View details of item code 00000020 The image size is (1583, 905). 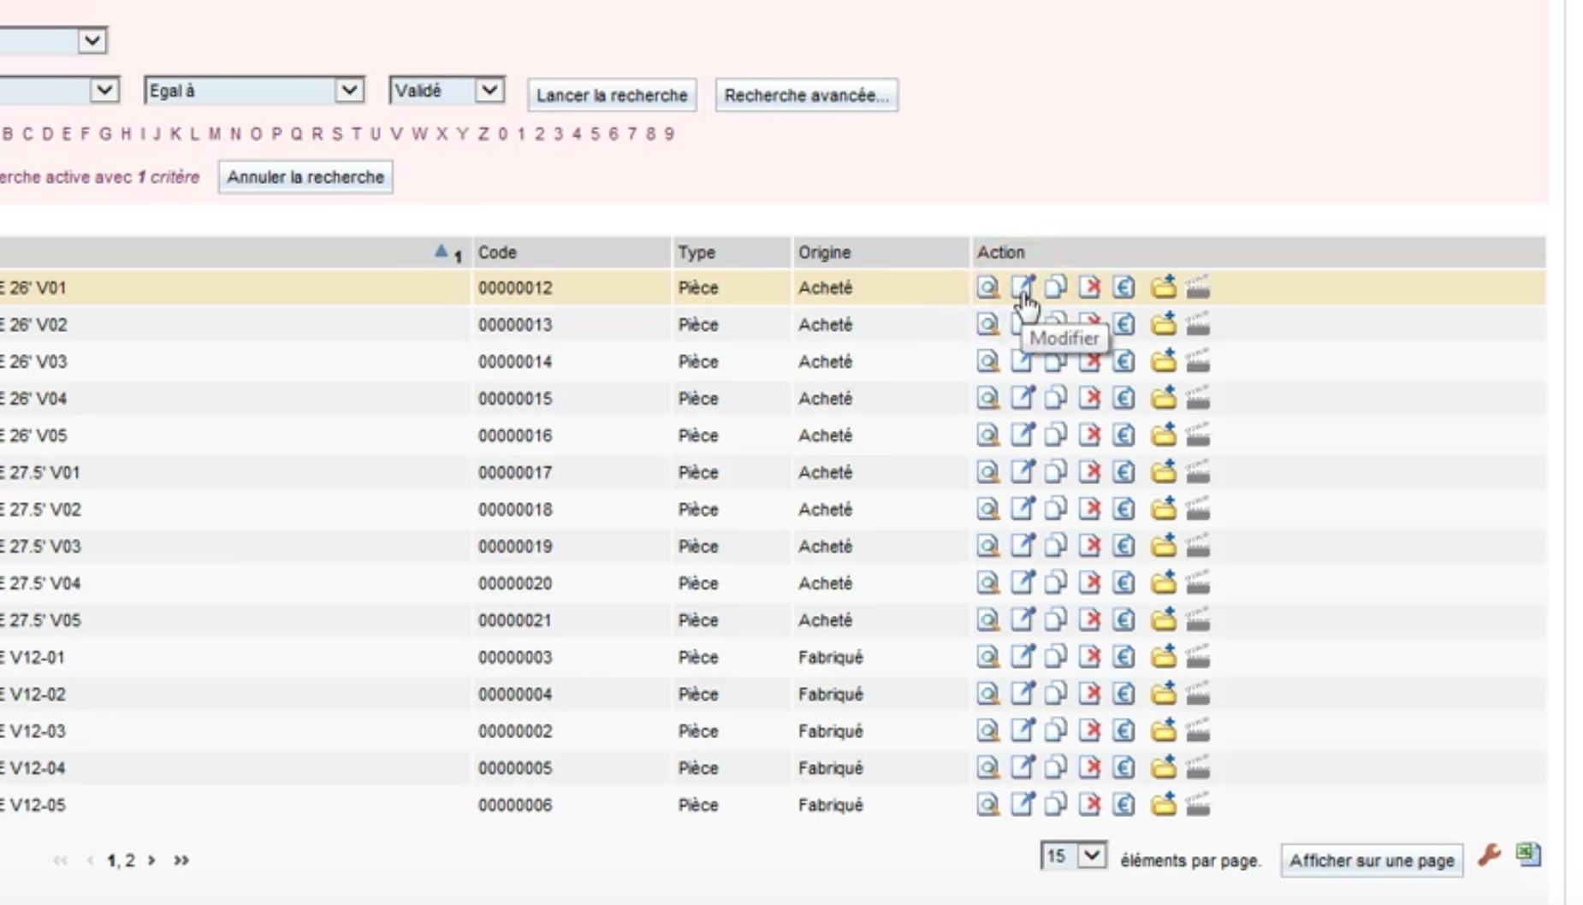point(987,583)
